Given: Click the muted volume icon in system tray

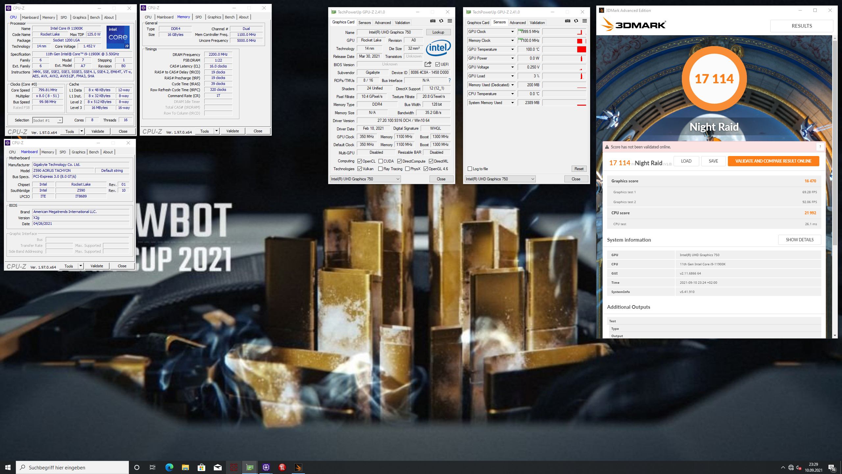Looking at the screenshot, I should point(799,467).
